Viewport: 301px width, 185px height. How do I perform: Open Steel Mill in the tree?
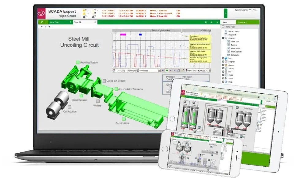[235, 42]
